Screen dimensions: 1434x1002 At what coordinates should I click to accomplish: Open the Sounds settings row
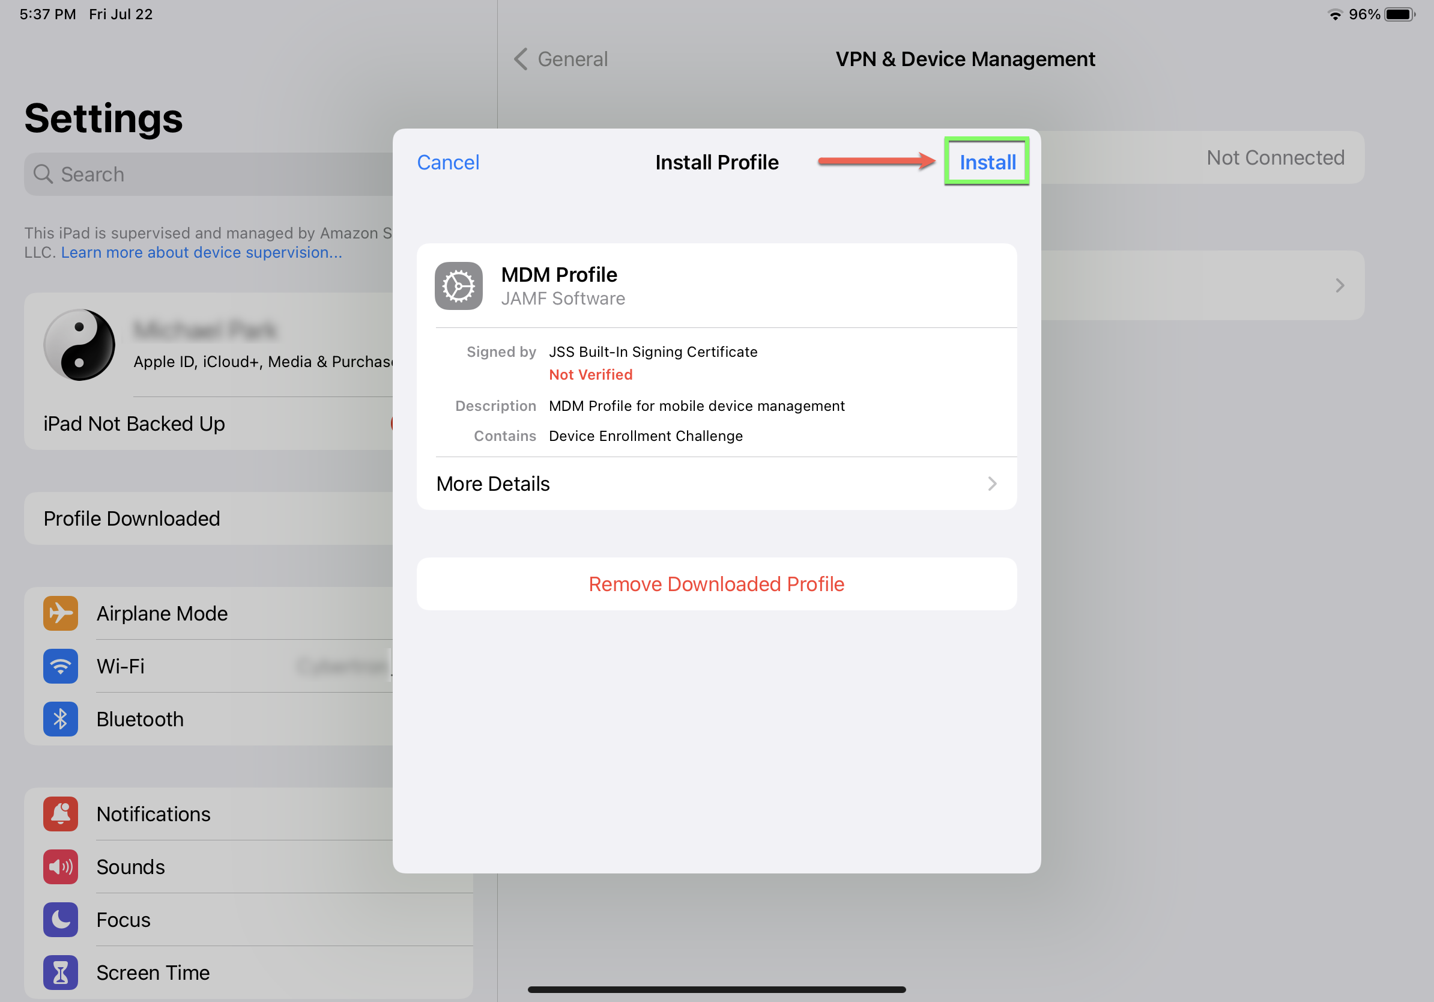[208, 866]
